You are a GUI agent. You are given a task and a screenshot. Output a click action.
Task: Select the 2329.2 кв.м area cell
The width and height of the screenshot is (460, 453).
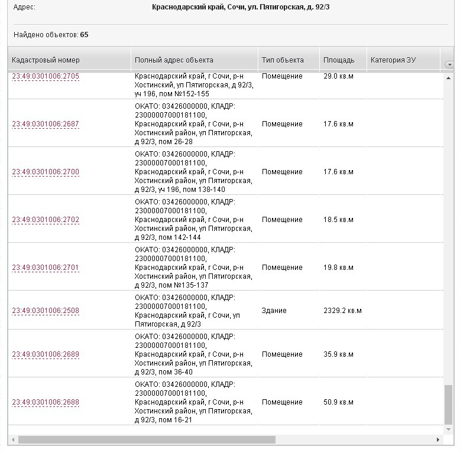[x=342, y=311]
